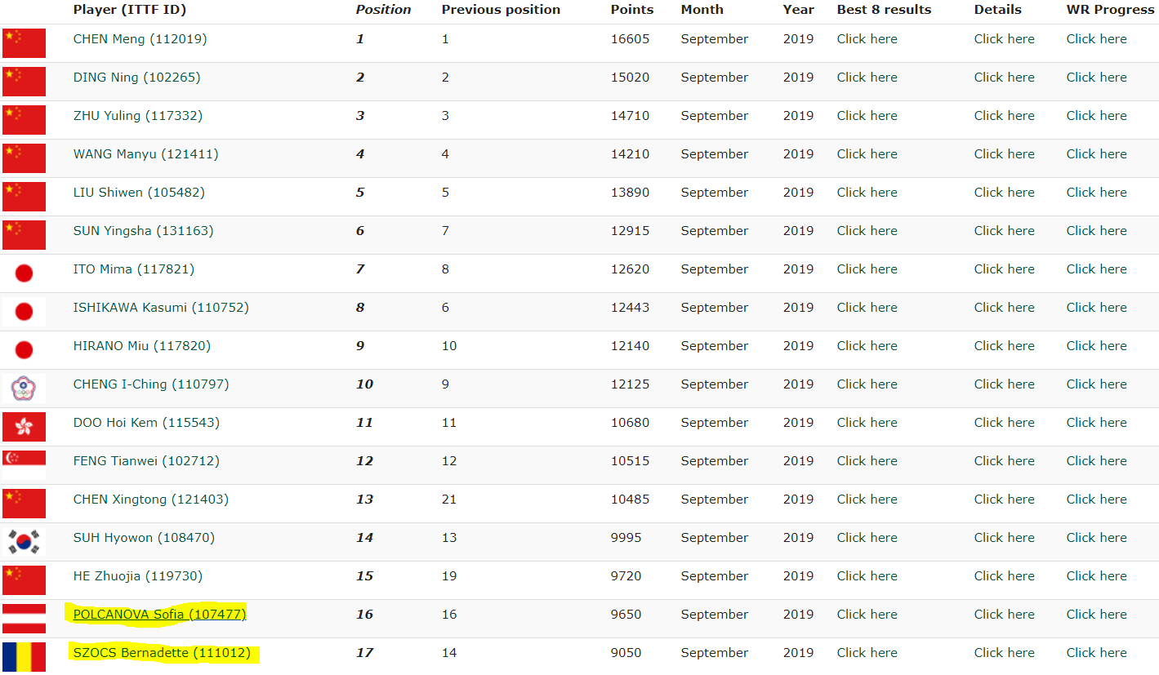Image resolution: width=1159 pixels, height=675 pixels.
Task: Click the Japan flag beside ITO Mima
Action: 24,273
